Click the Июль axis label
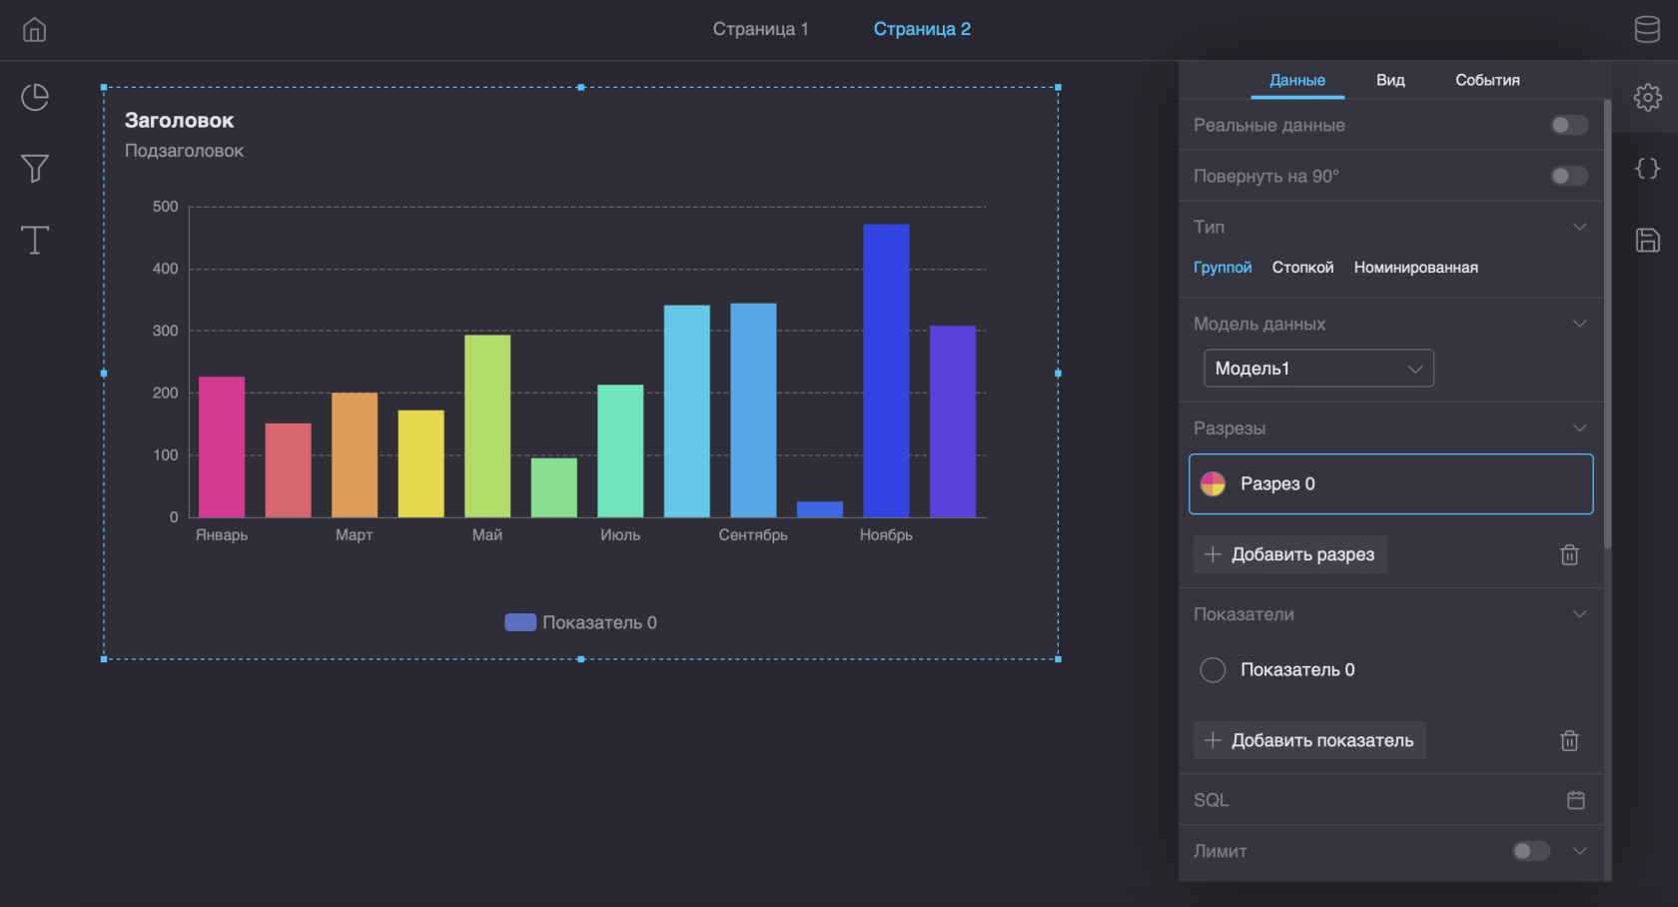The width and height of the screenshot is (1678, 907). [x=620, y=534]
